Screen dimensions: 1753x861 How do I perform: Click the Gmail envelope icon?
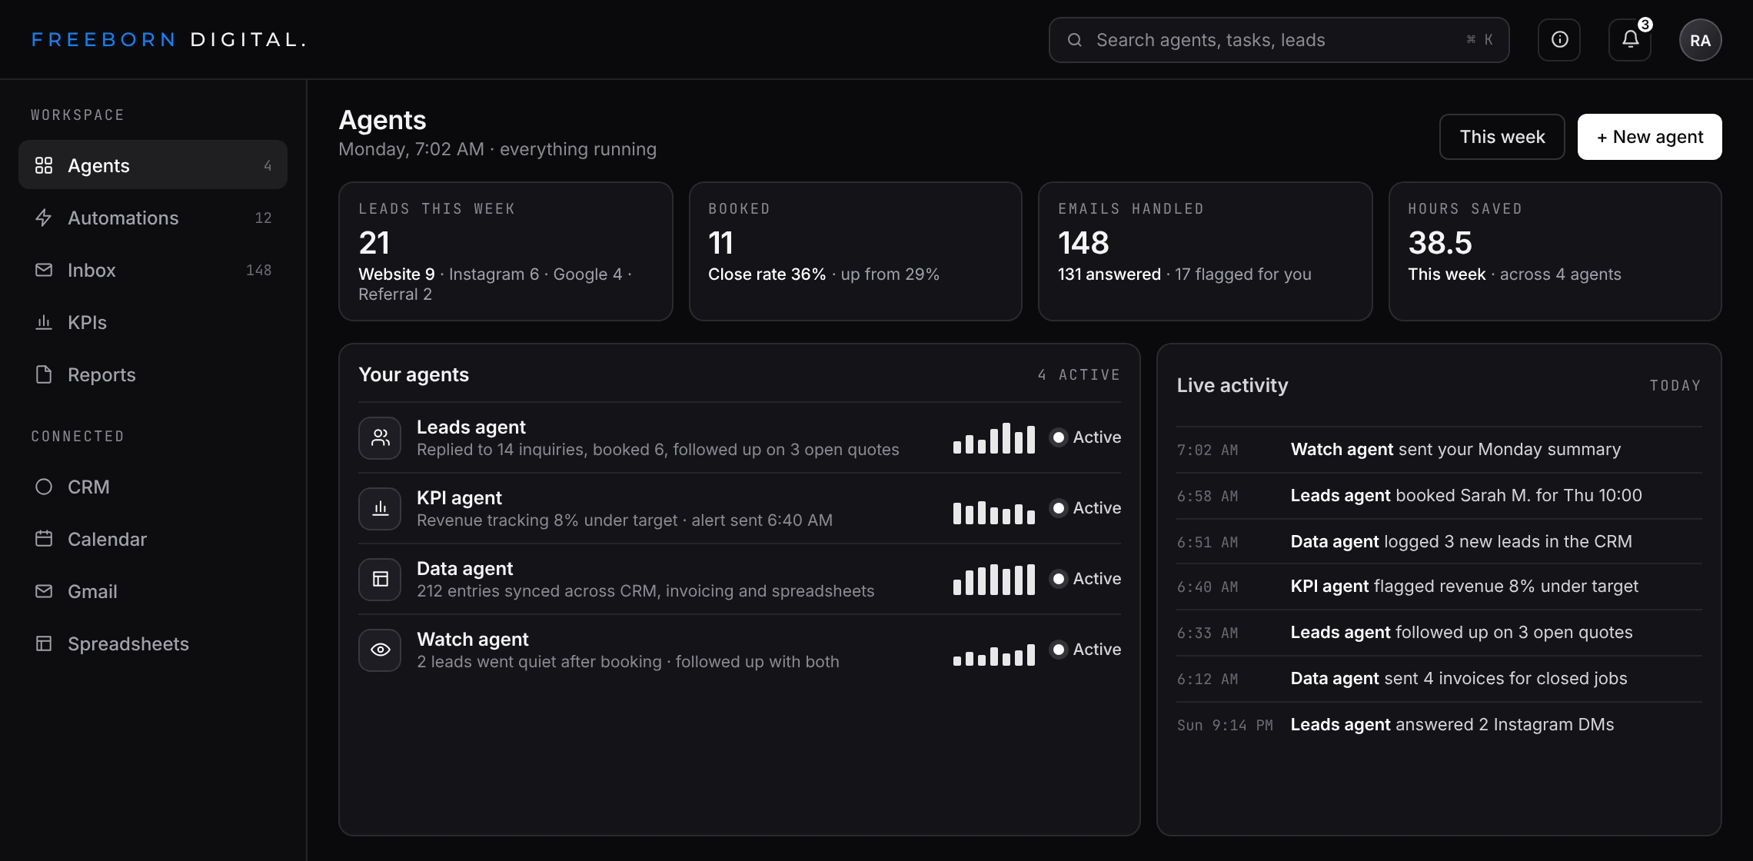point(44,592)
